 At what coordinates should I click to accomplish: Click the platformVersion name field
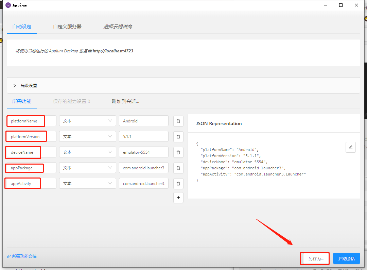click(x=31, y=136)
